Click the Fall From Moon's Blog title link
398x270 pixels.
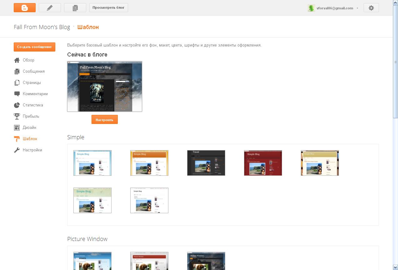42,27
